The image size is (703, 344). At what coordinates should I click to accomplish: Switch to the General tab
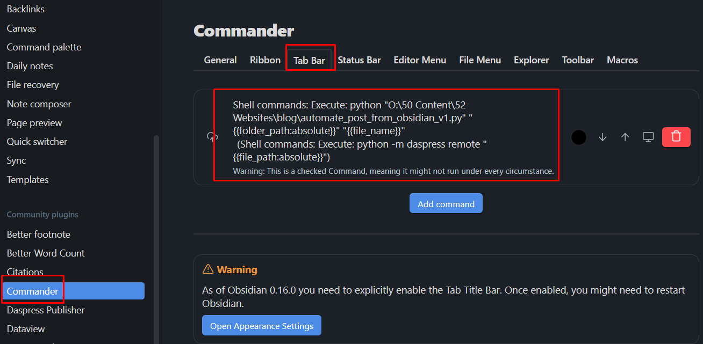coord(220,60)
